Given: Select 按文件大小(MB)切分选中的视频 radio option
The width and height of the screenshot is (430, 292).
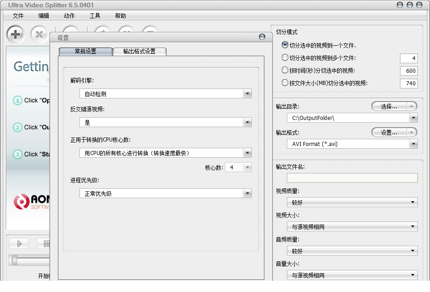Looking at the screenshot, I should [x=285, y=83].
